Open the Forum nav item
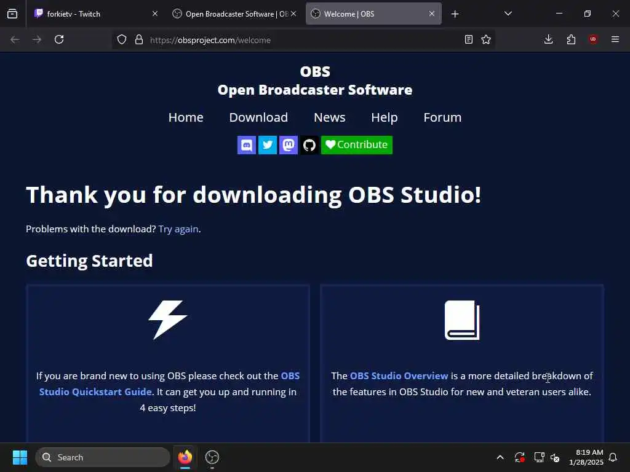Image resolution: width=630 pixels, height=472 pixels. point(442,117)
